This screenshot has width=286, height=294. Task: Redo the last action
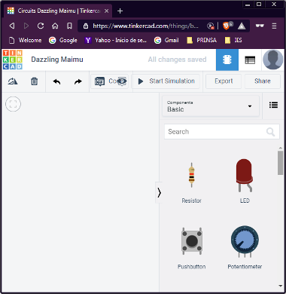click(x=78, y=81)
